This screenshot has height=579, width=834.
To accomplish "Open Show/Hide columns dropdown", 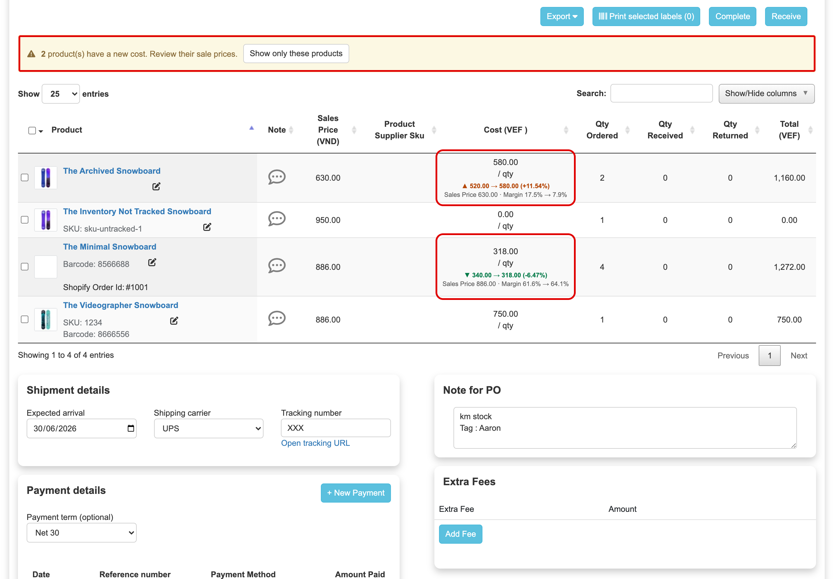I will (766, 94).
